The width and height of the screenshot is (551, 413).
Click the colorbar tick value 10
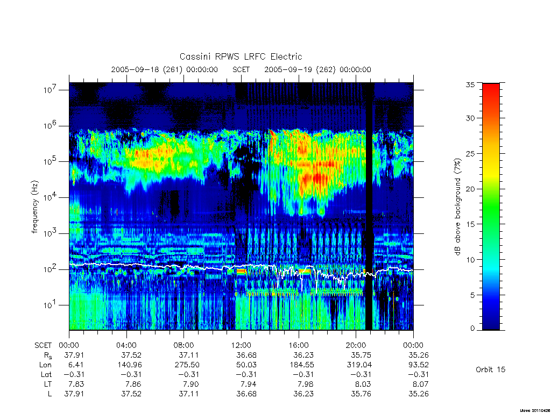pyautogui.click(x=470, y=260)
